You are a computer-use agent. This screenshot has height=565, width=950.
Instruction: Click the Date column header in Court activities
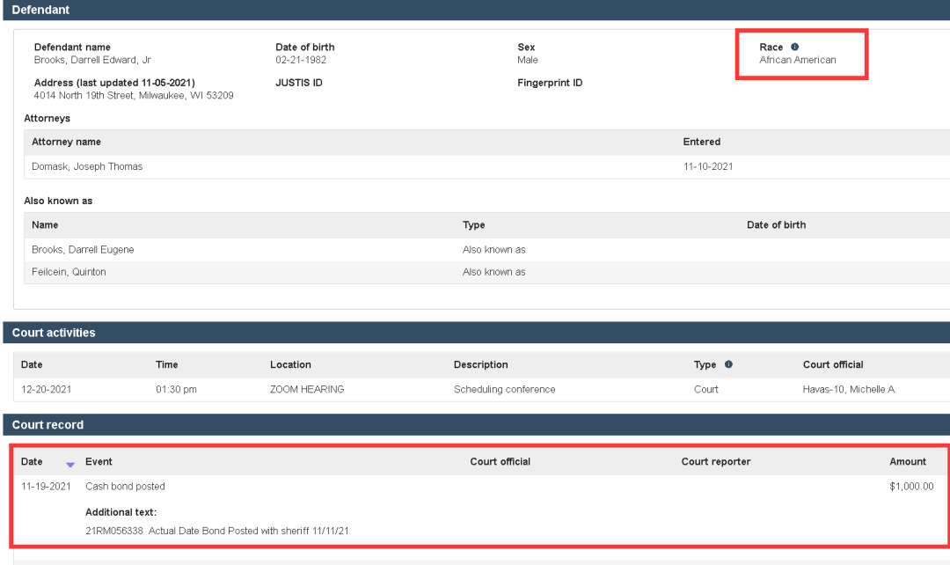[x=32, y=364]
